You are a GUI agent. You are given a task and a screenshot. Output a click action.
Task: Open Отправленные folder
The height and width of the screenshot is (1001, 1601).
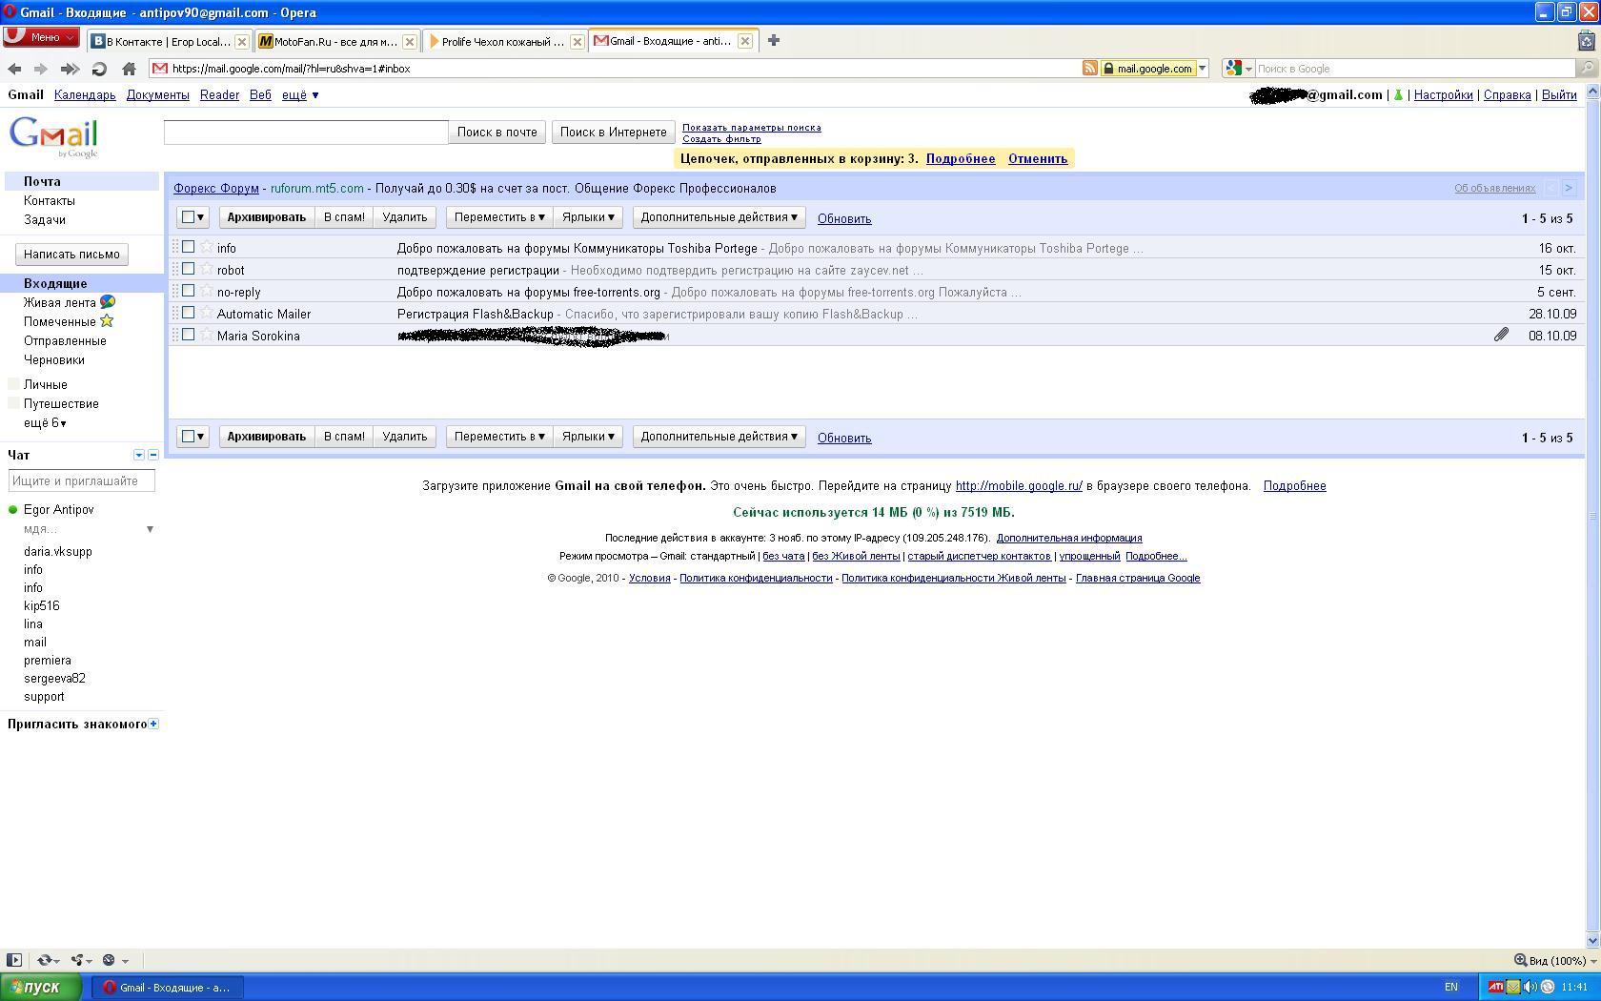coord(65,340)
